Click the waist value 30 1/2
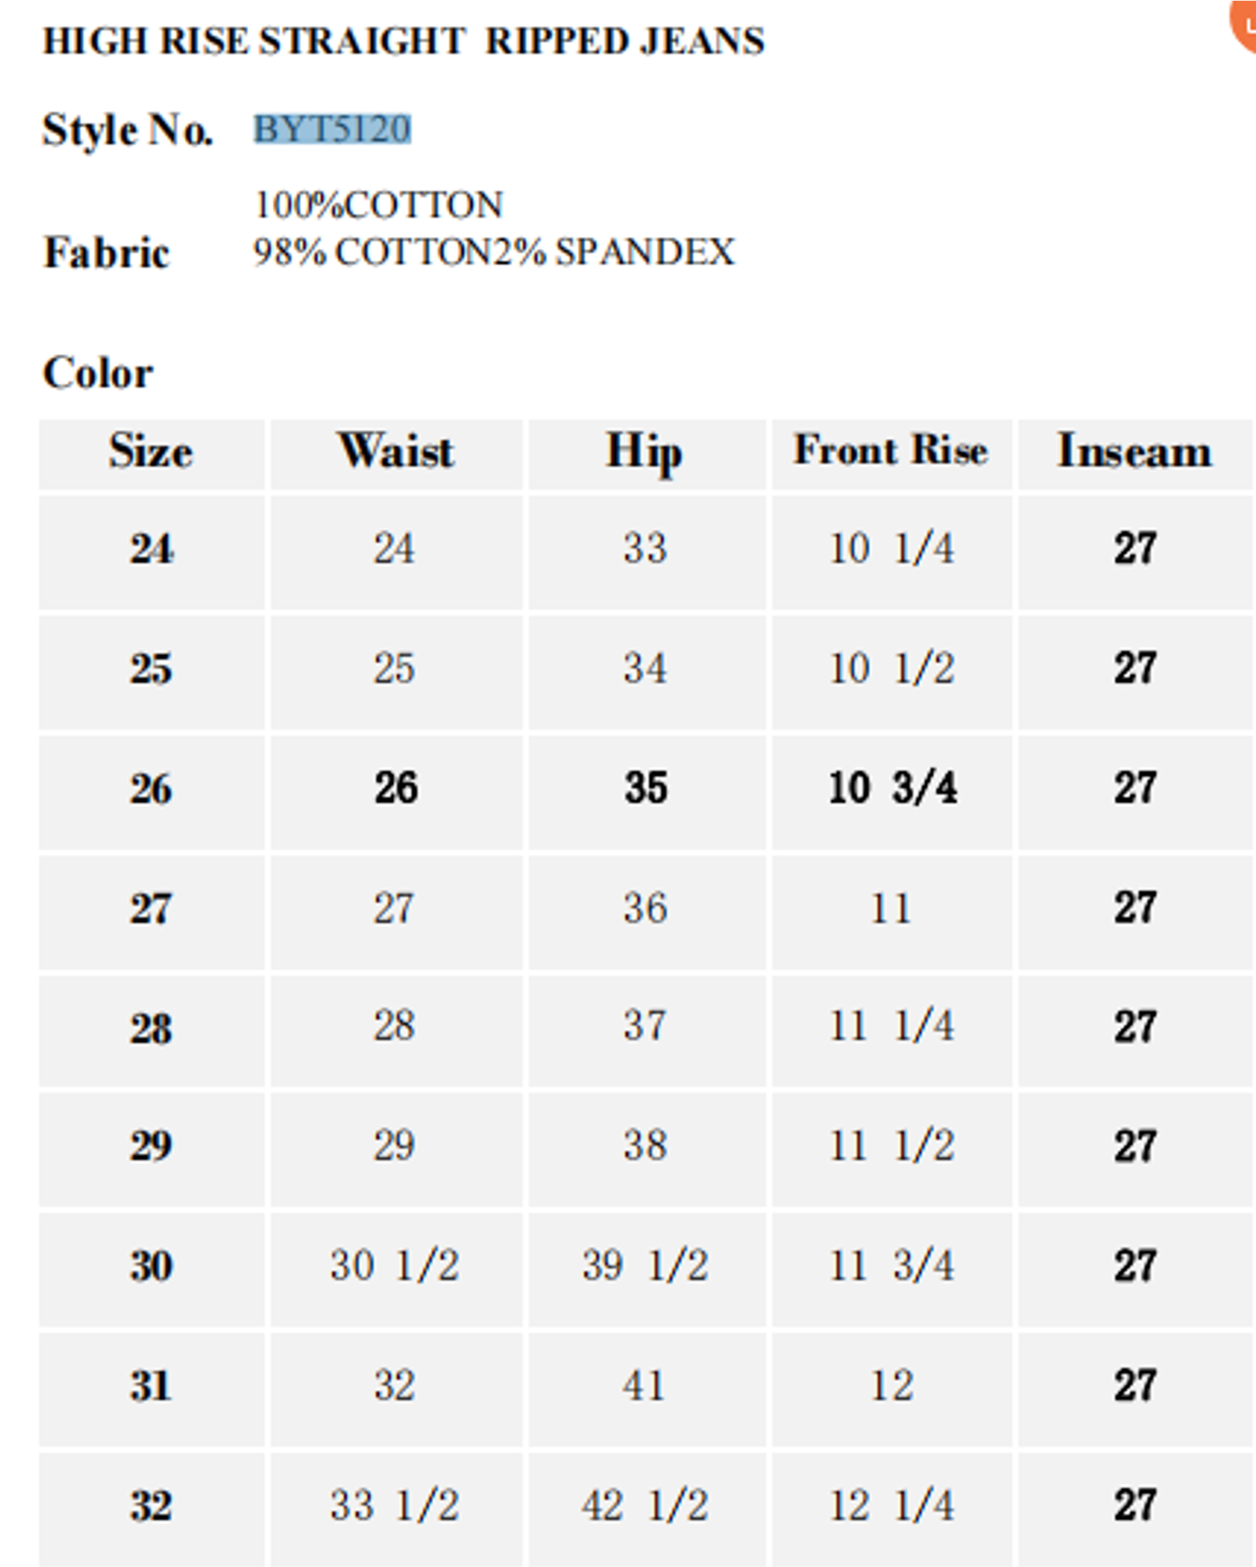 click(x=395, y=1266)
